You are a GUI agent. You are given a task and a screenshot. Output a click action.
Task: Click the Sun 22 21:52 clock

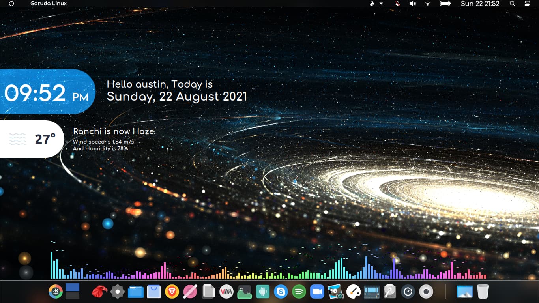point(480,4)
